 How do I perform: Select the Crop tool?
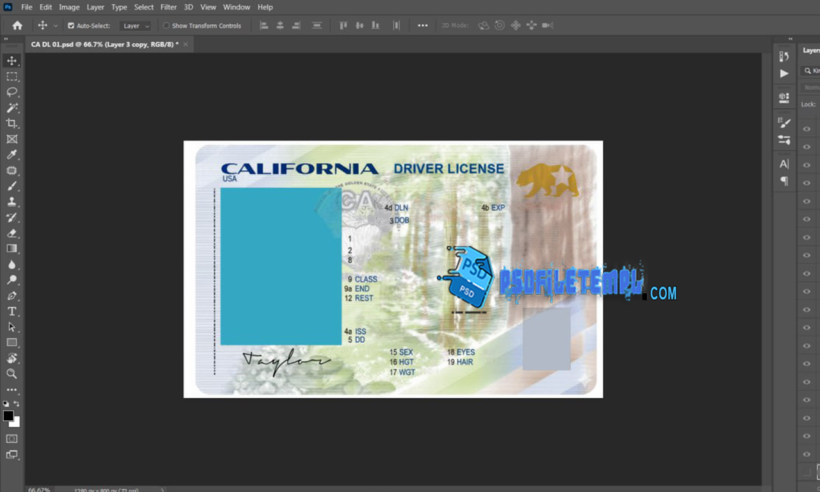click(12, 123)
